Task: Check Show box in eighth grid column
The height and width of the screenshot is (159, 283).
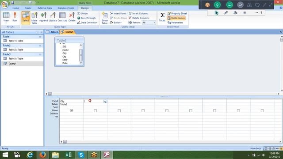Action: click(x=238, y=110)
